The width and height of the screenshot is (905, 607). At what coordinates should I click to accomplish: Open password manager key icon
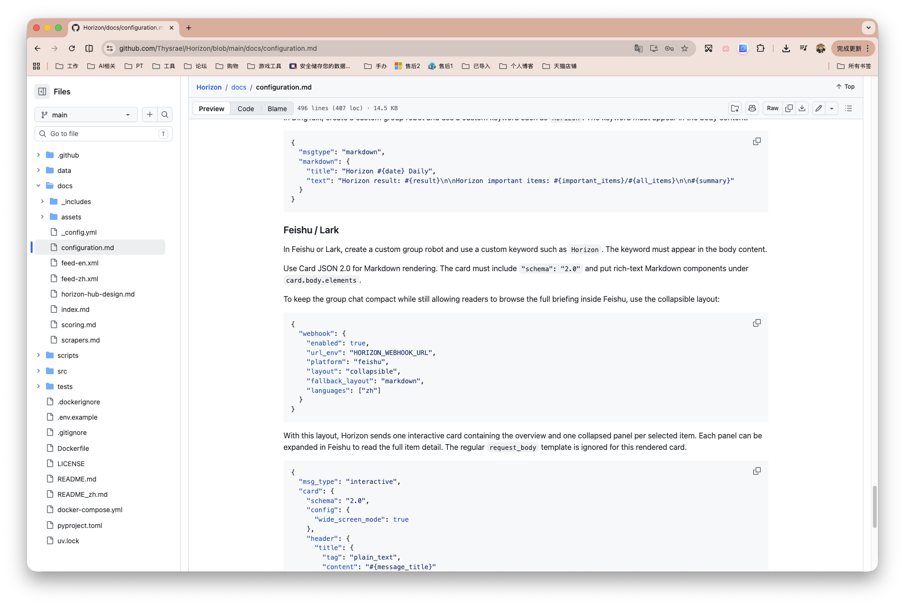669,48
